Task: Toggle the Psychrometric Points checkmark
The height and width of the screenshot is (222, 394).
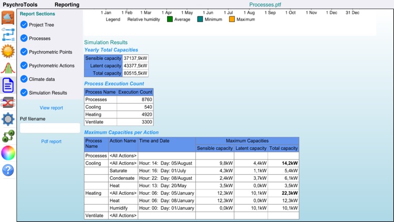Action: pyautogui.click(x=24, y=52)
